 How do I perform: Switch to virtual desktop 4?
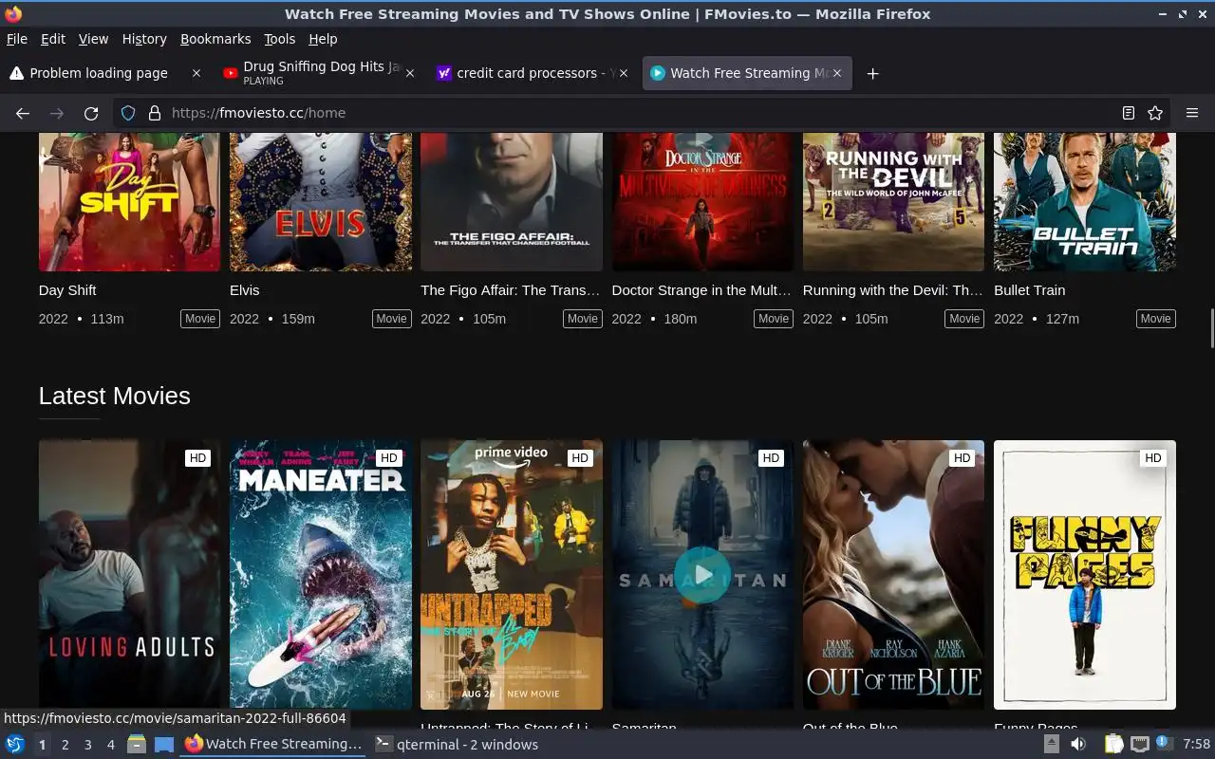click(x=110, y=745)
